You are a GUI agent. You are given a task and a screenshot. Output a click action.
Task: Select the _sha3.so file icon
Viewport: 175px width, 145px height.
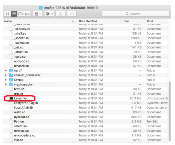(x=11, y=33)
